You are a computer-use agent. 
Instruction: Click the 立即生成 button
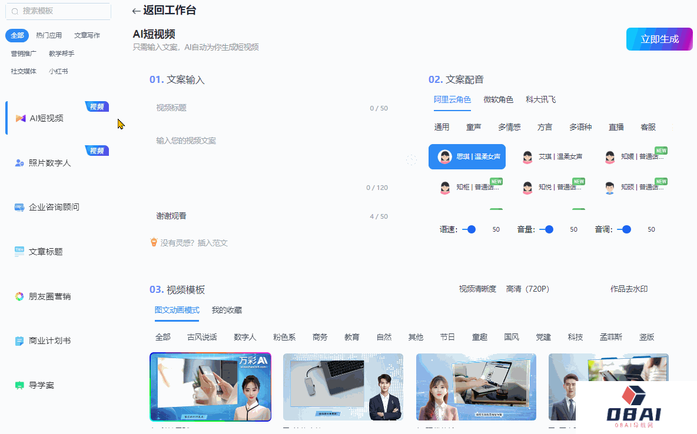click(659, 39)
